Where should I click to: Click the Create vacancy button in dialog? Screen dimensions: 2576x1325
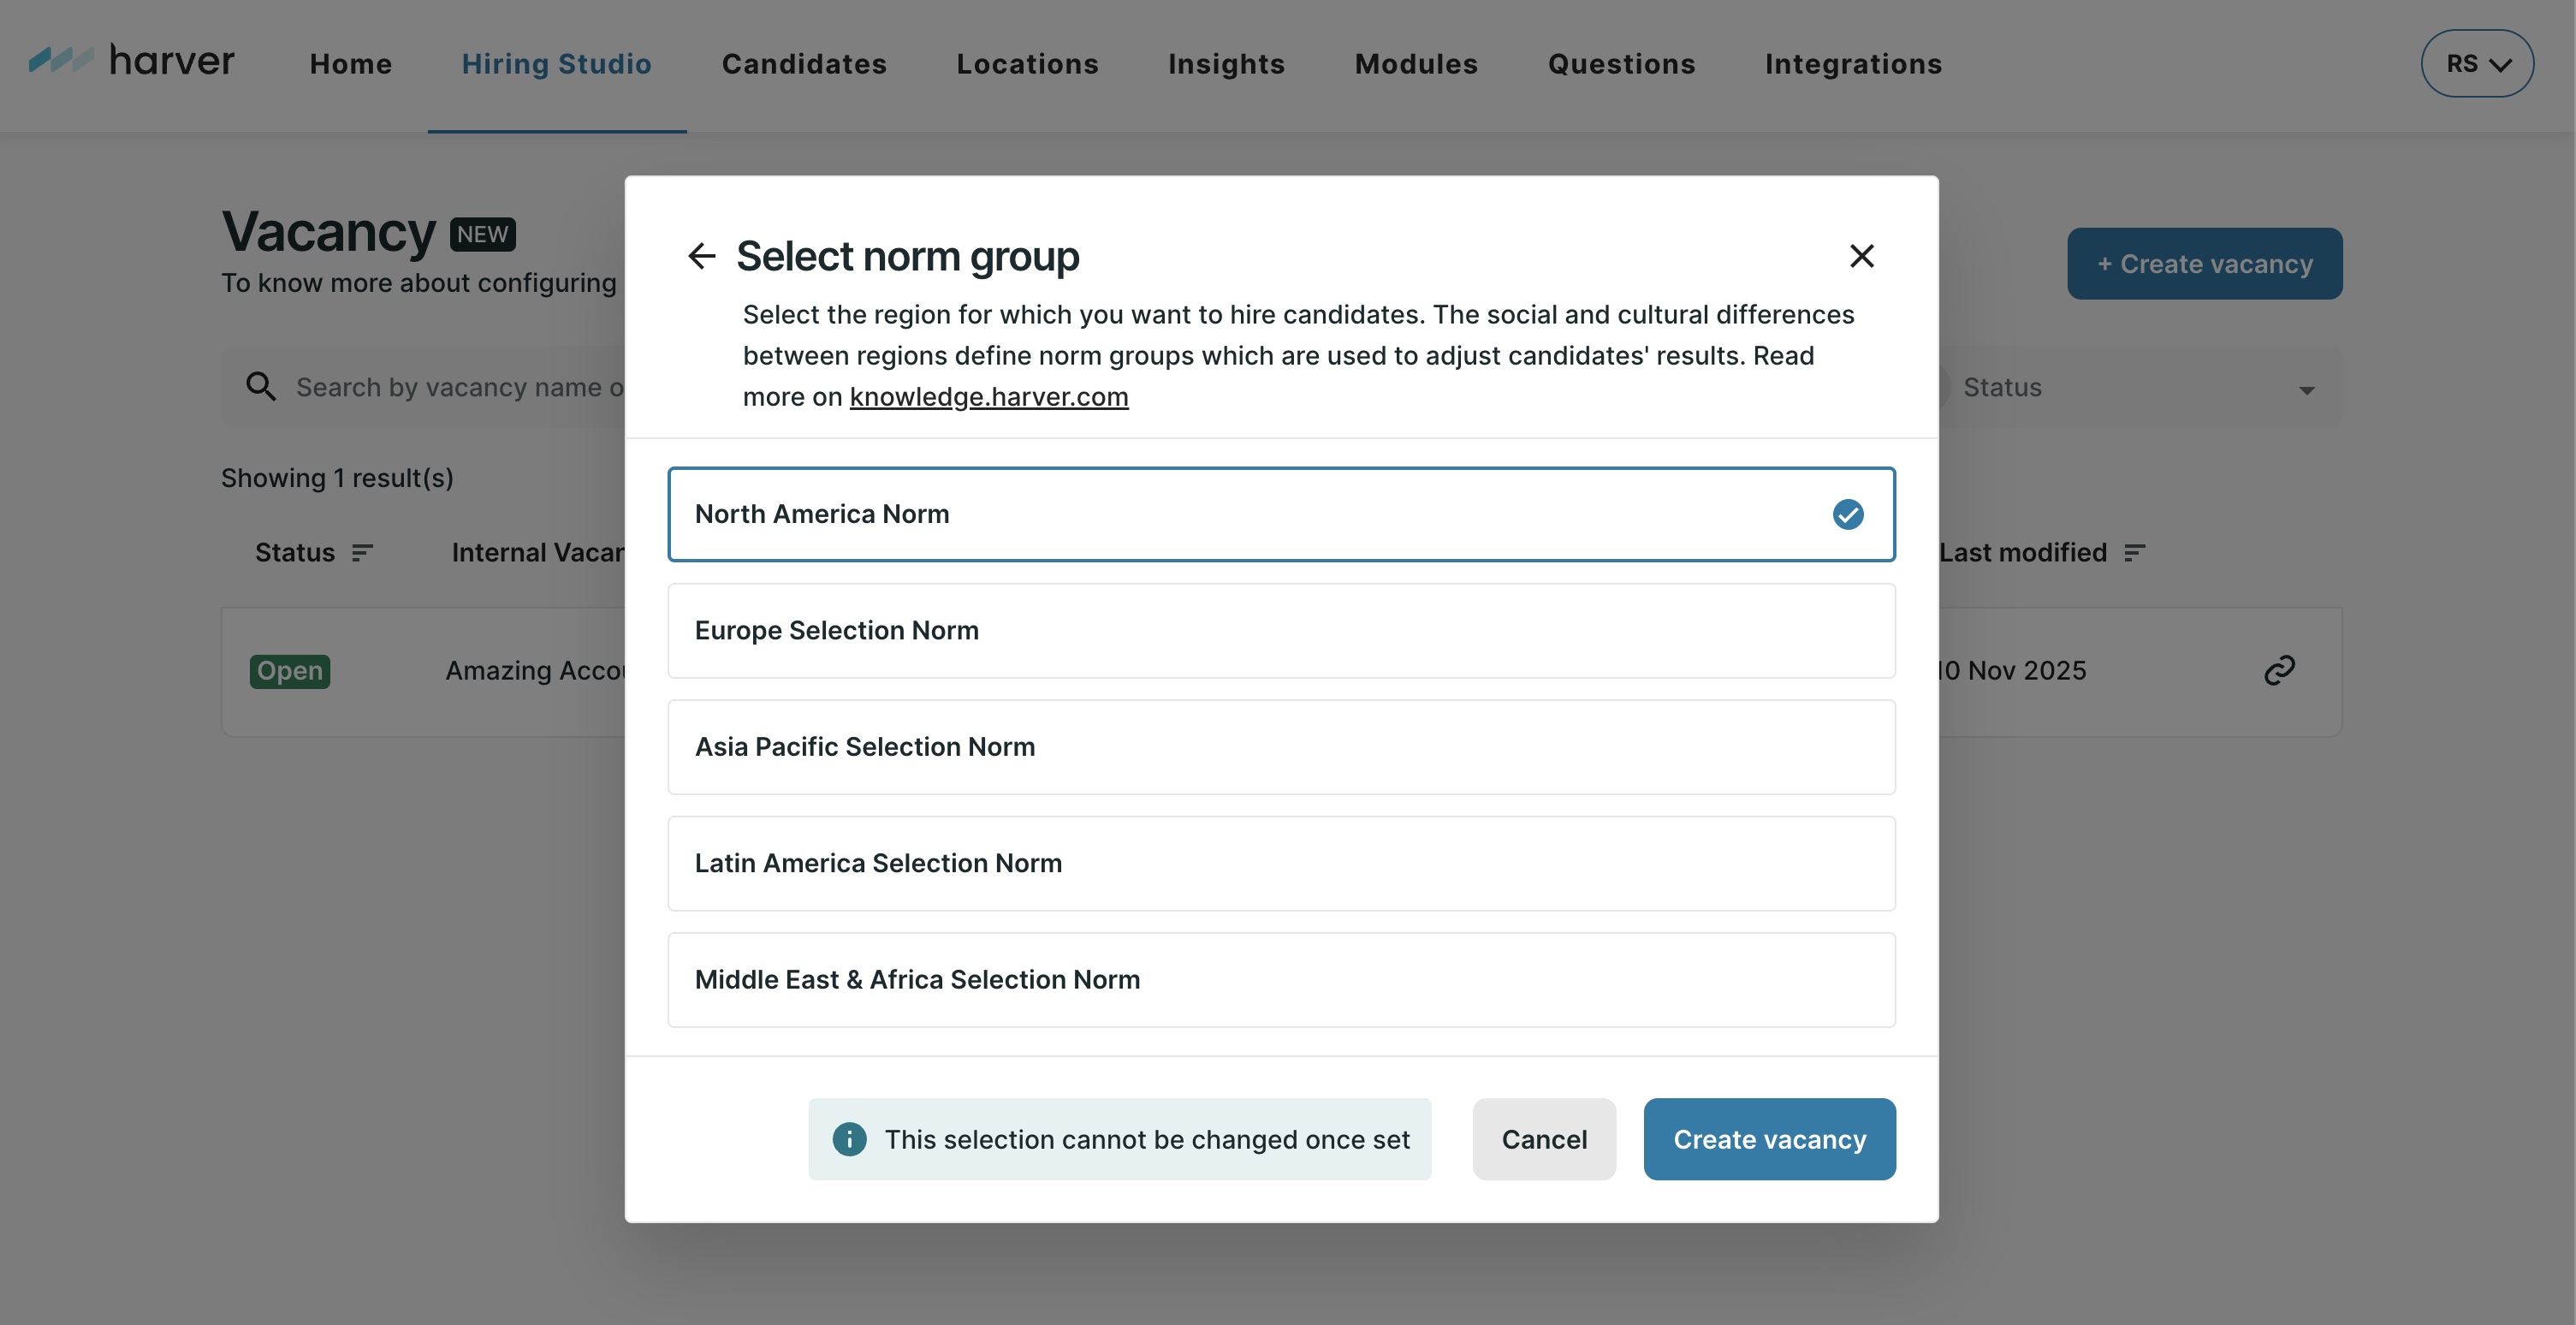1769,1139
